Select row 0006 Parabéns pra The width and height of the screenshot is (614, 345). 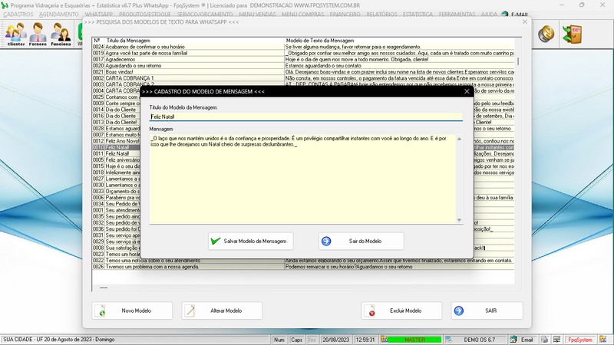[x=116, y=198]
